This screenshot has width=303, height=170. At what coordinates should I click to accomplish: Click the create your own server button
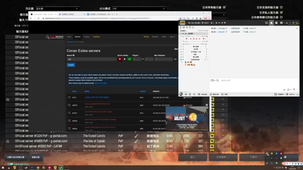pos(16,157)
